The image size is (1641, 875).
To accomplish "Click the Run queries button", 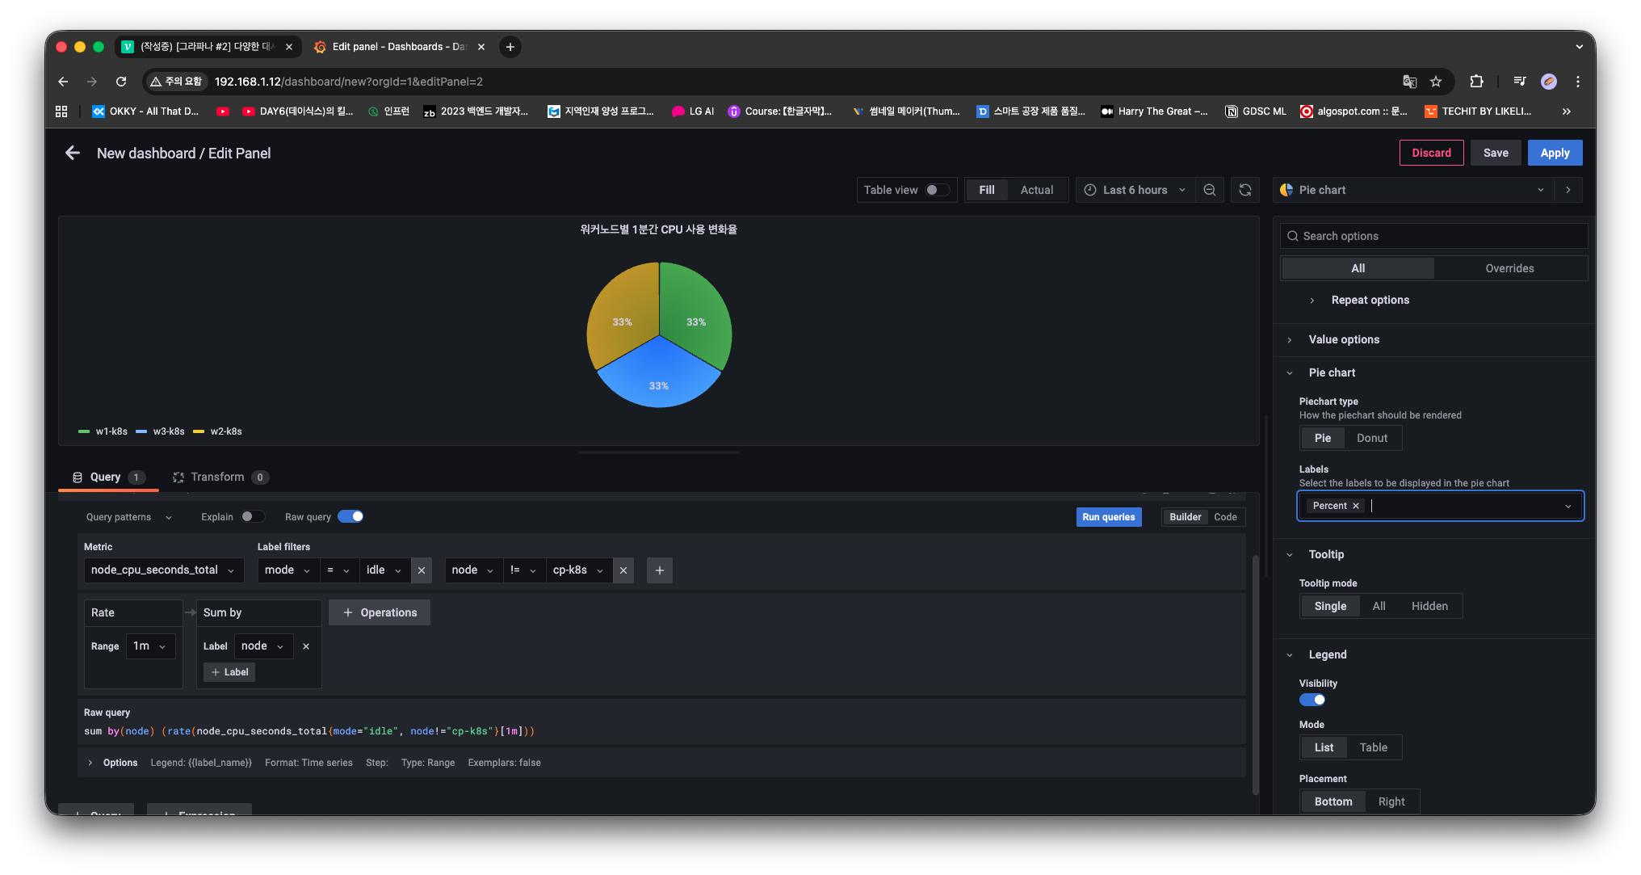I will [x=1108, y=517].
